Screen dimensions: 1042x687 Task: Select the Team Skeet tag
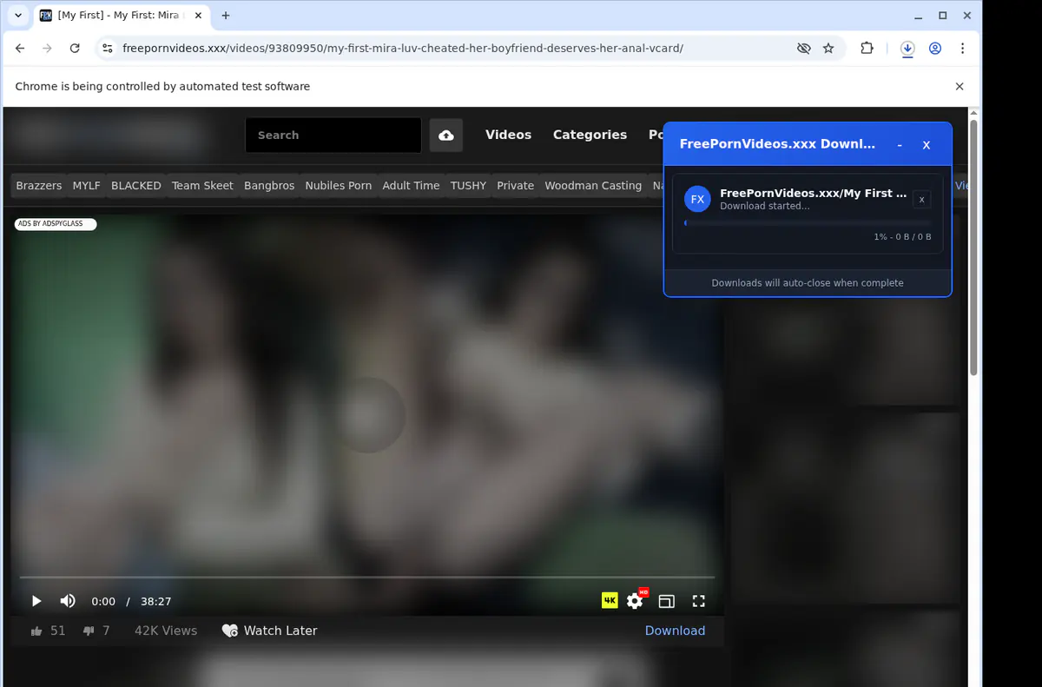pyautogui.click(x=202, y=185)
